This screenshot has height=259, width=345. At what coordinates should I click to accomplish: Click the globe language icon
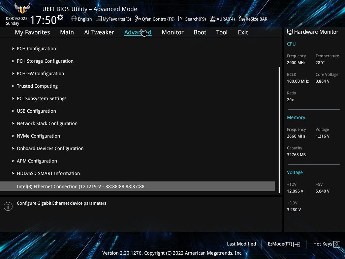[x=74, y=19]
